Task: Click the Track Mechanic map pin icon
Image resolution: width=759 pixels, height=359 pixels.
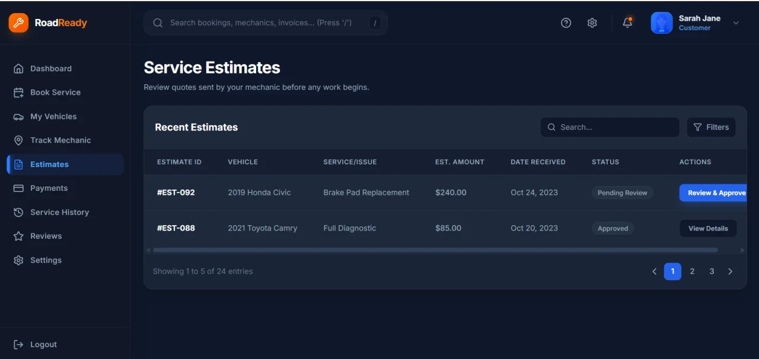Action: pyautogui.click(x=18, y=140)
